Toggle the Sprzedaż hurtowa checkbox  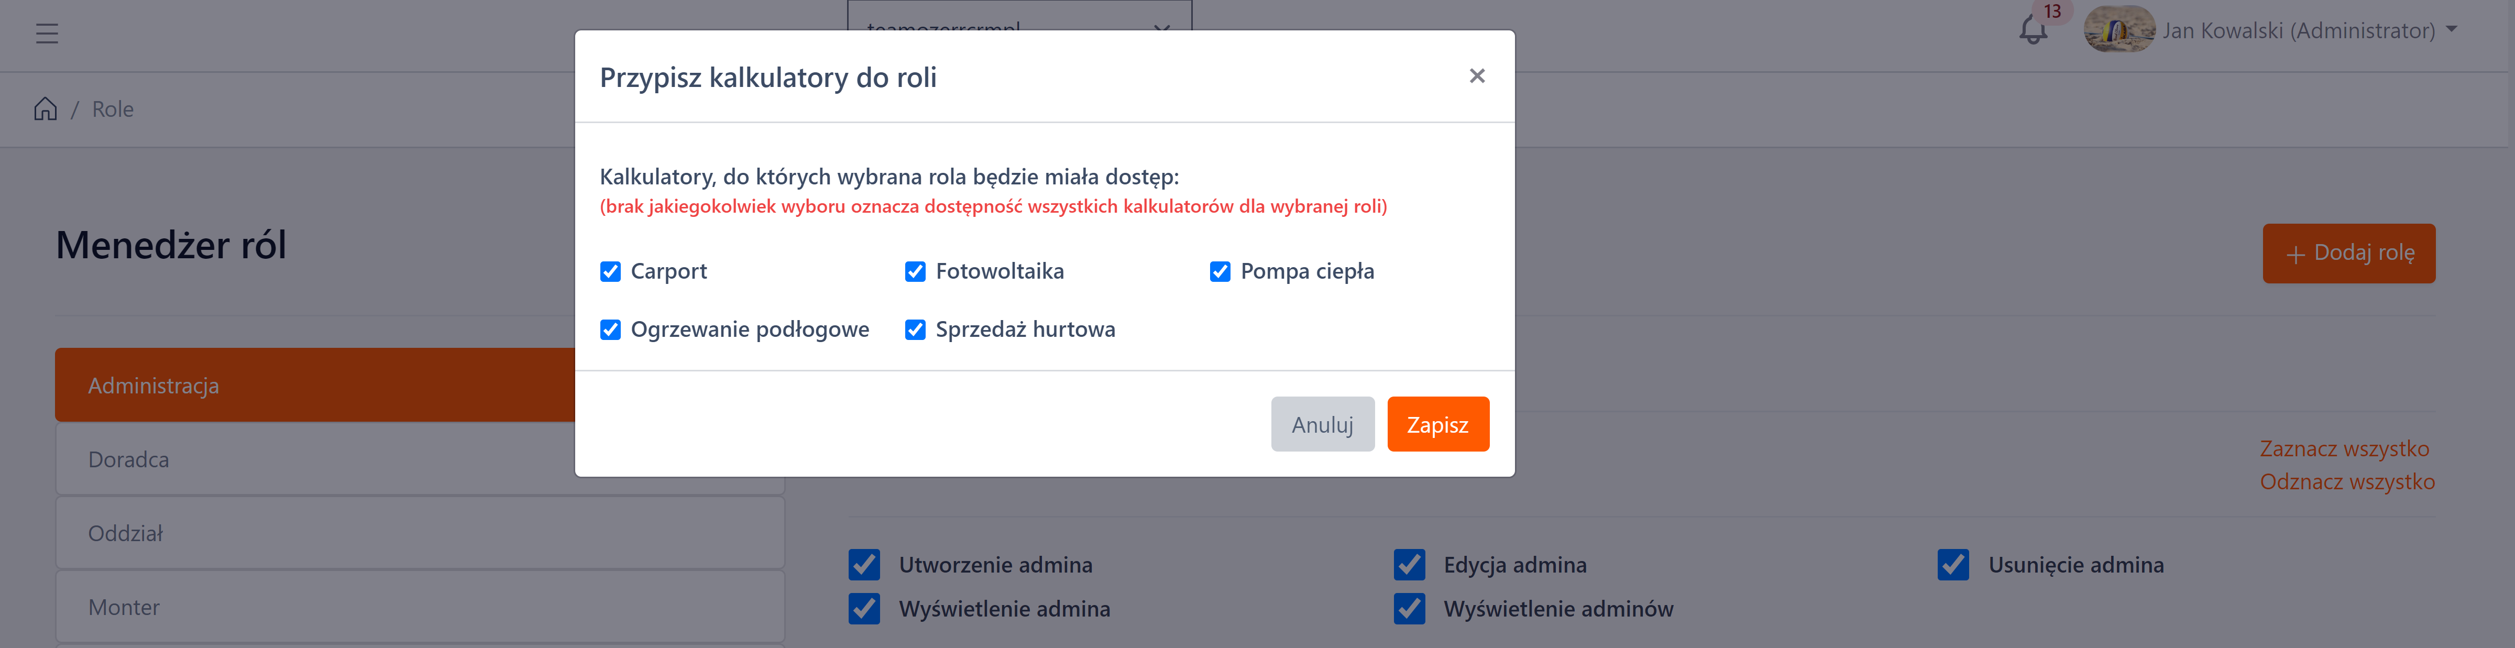point(915,330)
